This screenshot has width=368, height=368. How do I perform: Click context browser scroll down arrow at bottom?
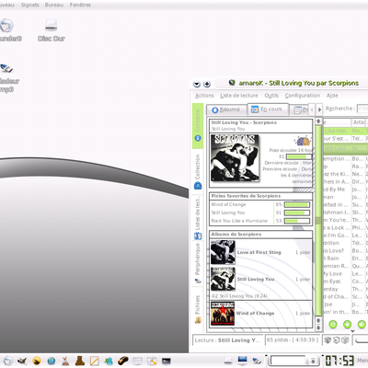(x=318, y=328)
